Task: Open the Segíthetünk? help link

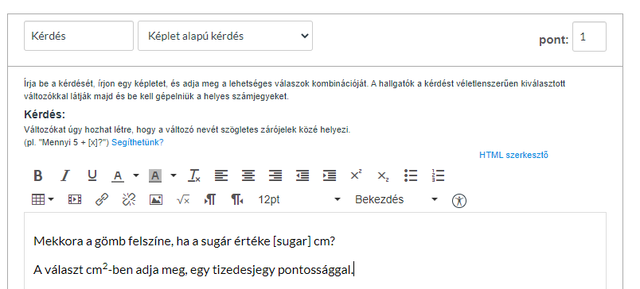Action: [138, 142]
